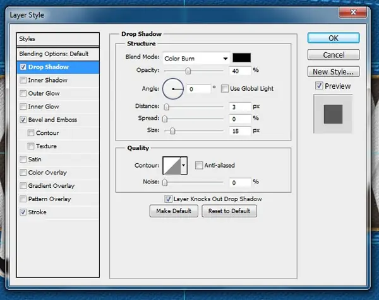Screen dimensions: 379x300
Task: Uncheck Layer Knocks Out Drop Shadow
Action: point(168,199)
